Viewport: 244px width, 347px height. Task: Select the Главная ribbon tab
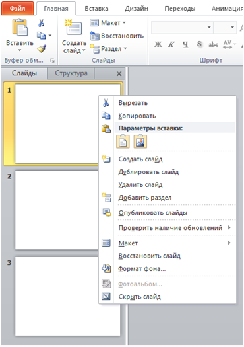[x=56, y=9]
